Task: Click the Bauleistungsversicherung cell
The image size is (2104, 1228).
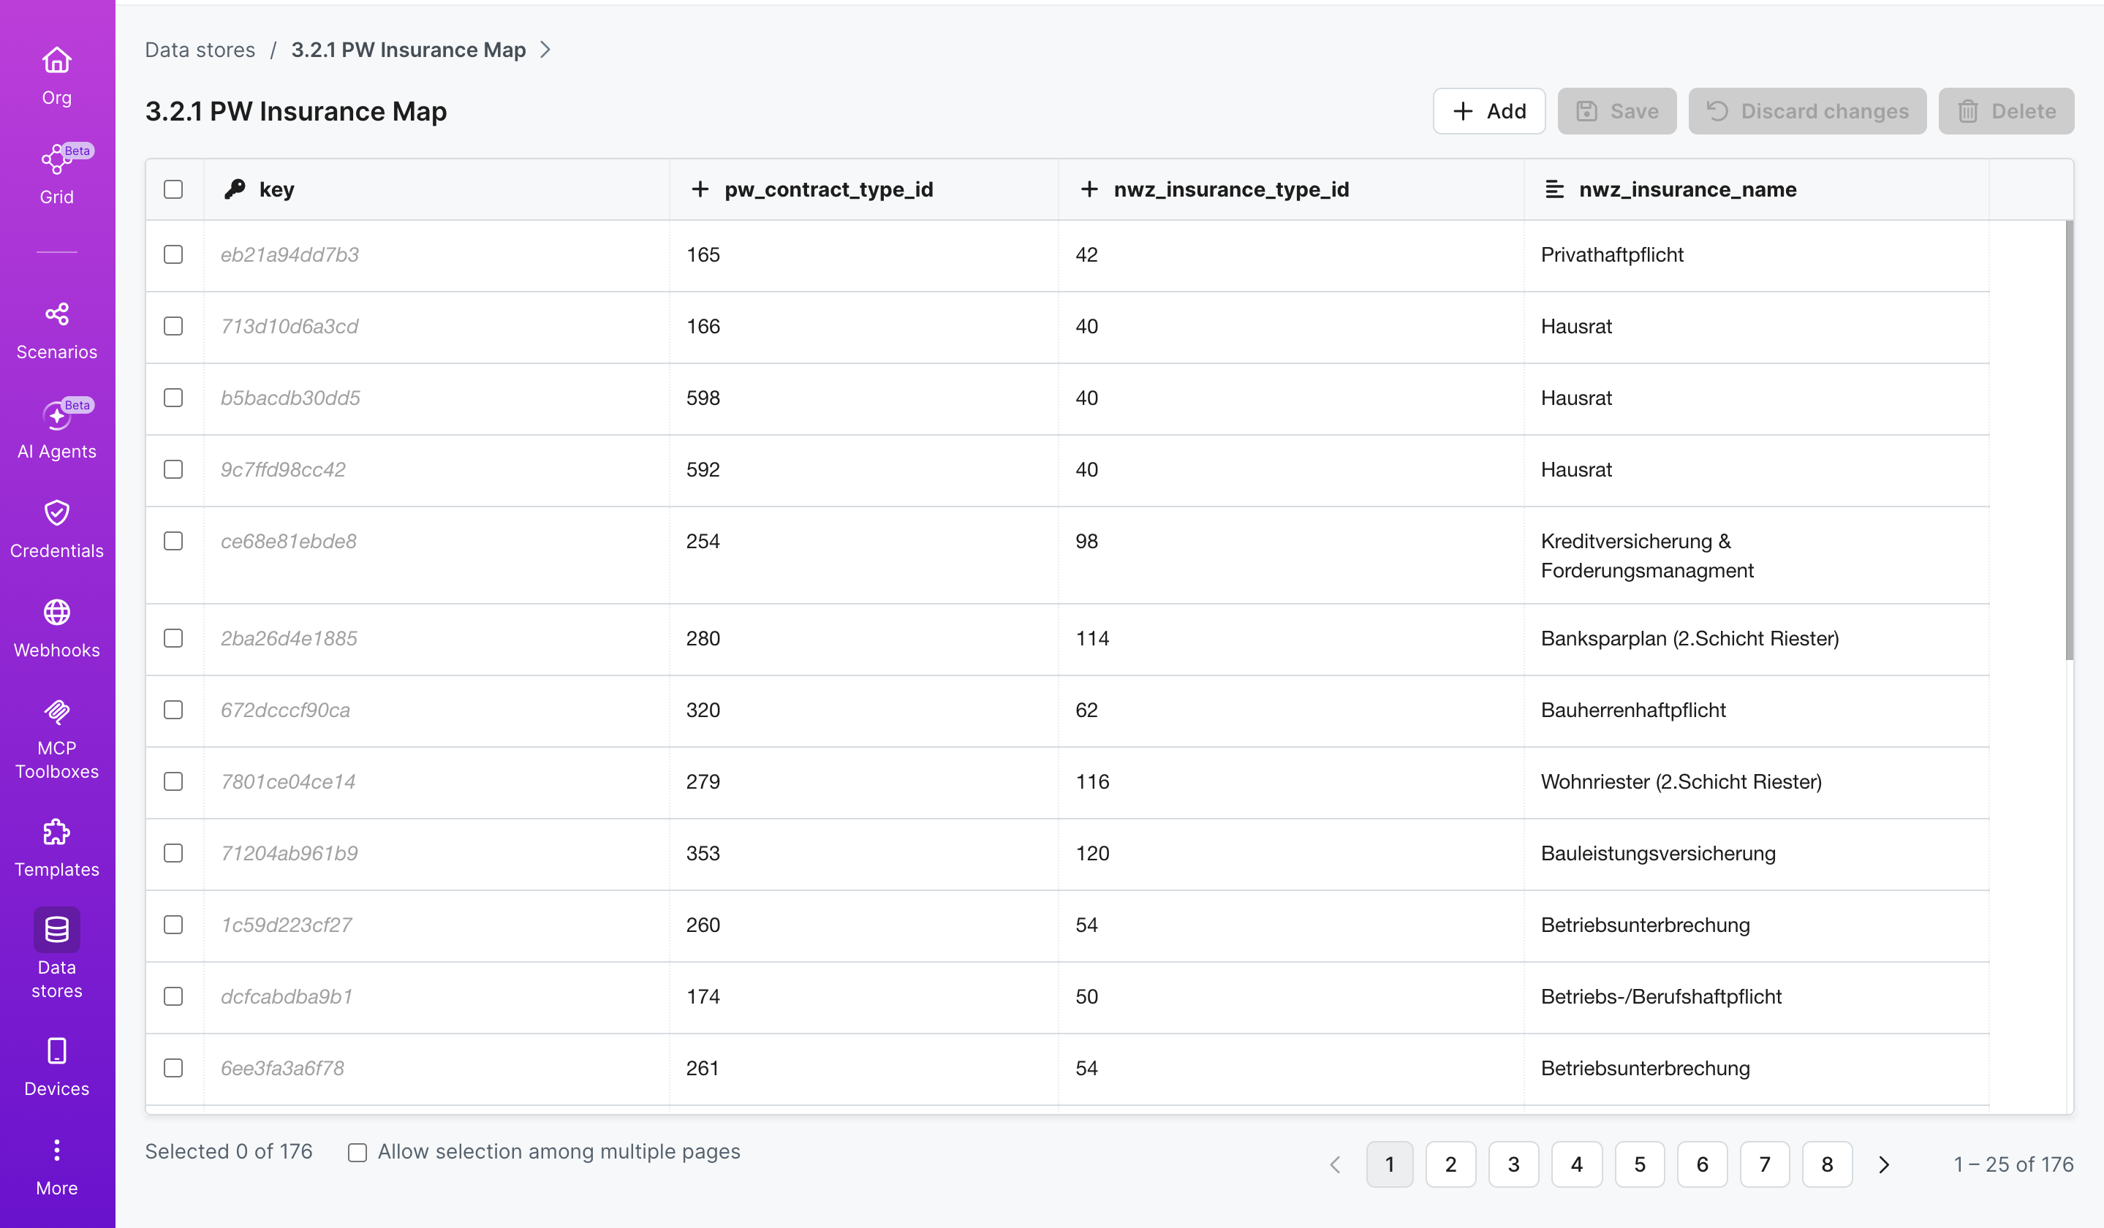Action: click(1757, 854)
